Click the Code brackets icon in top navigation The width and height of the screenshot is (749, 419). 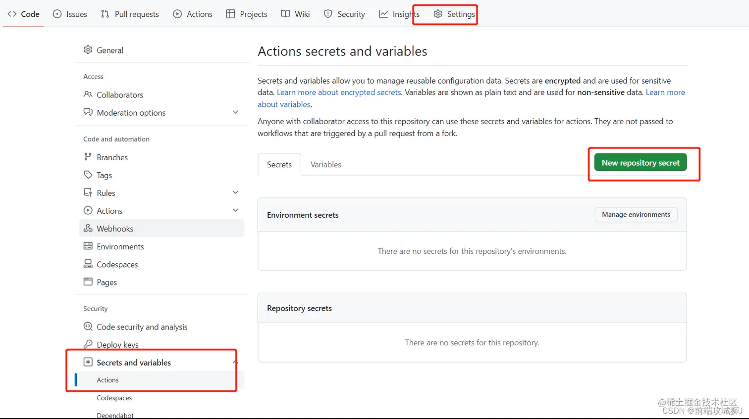point(12,14)
